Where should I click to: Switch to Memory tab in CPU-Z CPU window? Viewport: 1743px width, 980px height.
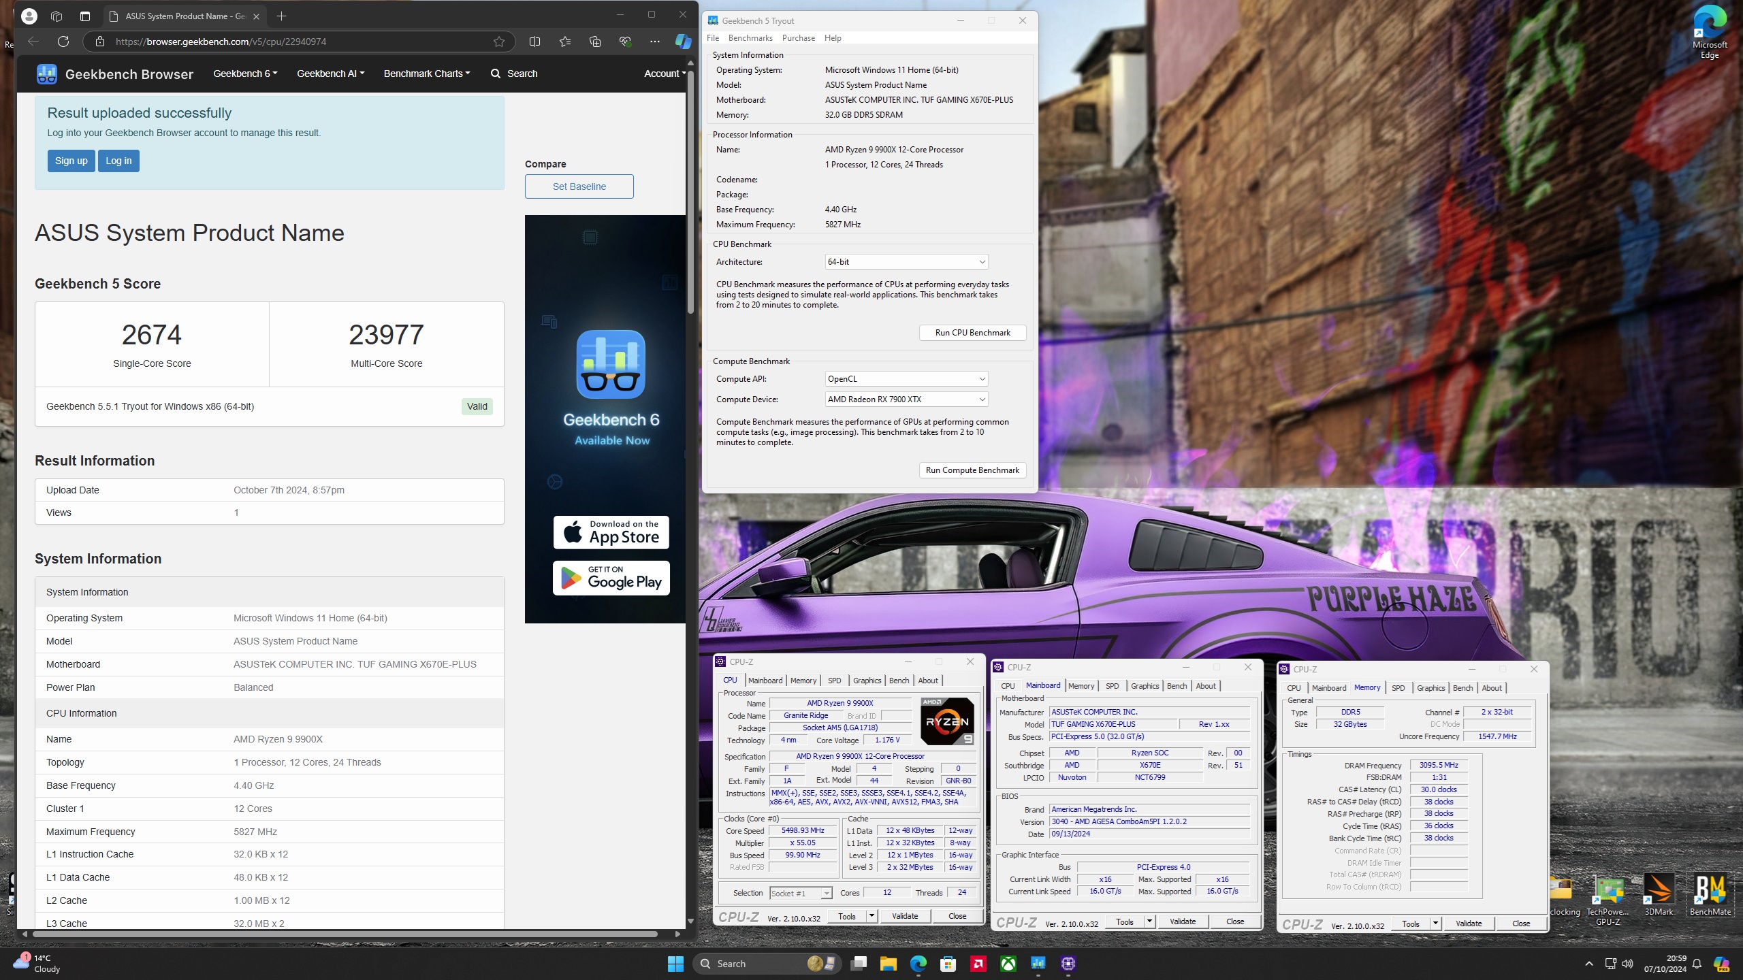click(803, 681)
